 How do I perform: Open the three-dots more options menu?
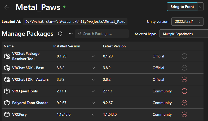[70, 34]
